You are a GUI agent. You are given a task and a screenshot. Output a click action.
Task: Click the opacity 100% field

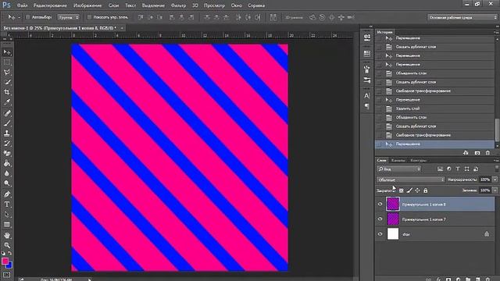point(485,180)
